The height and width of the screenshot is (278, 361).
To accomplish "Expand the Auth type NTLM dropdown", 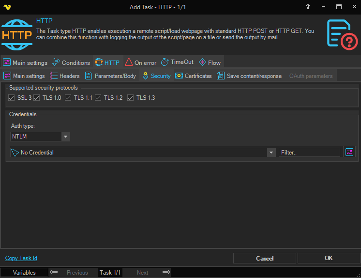I will coord(66,137).
